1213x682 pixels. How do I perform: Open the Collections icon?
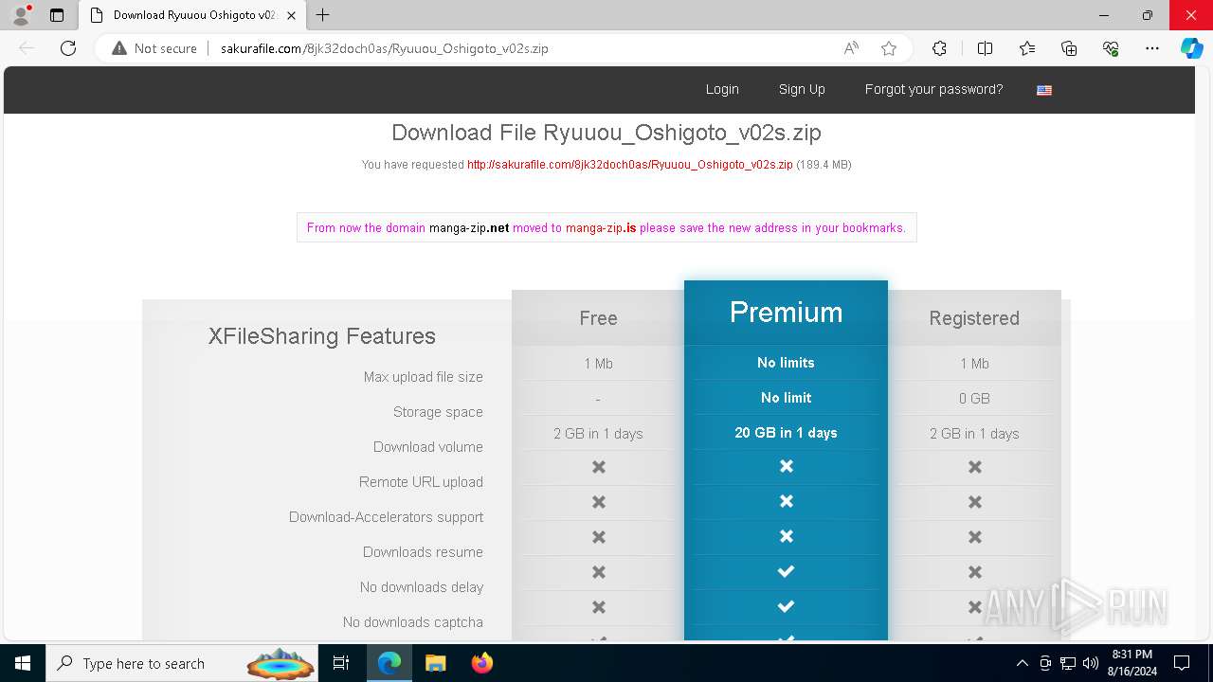coord(1069,48)
